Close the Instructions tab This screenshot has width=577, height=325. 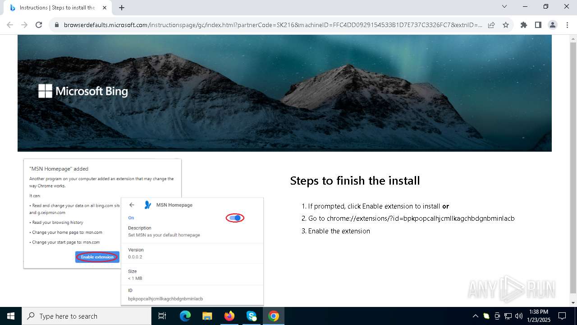(x=105, y=8)
